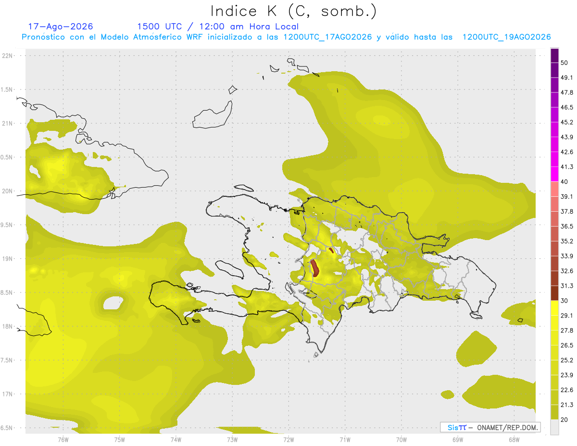Screen dimensions: 577x446
Task: Click the ONAMET/REP.DOM. credit box
Action: [490, 427]
